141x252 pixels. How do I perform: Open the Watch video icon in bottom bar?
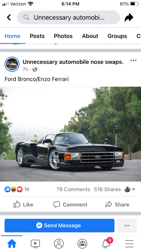[x=35, y=244]
